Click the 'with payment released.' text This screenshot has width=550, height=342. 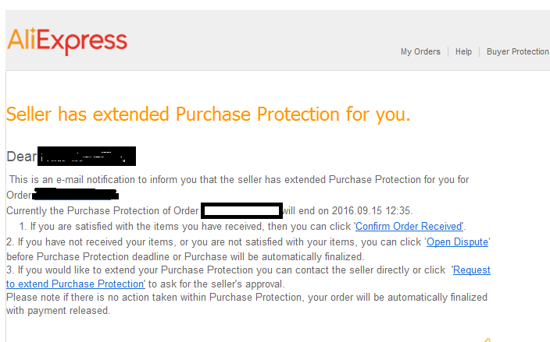point(59,311)
